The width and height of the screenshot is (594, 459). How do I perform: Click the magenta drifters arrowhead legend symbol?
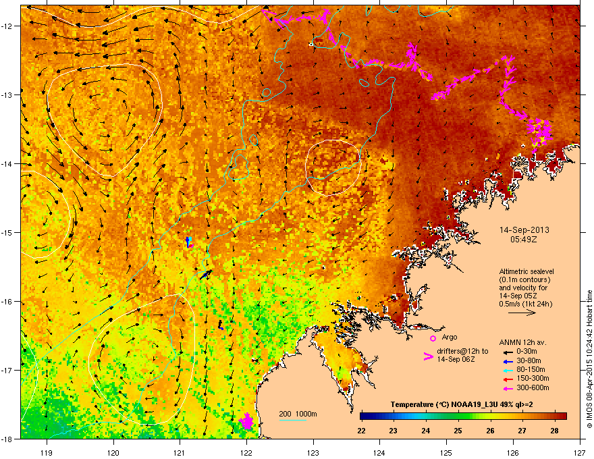click(428, 356)
